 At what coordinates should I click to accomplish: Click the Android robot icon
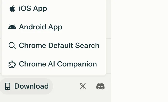(x=12, y=27)
